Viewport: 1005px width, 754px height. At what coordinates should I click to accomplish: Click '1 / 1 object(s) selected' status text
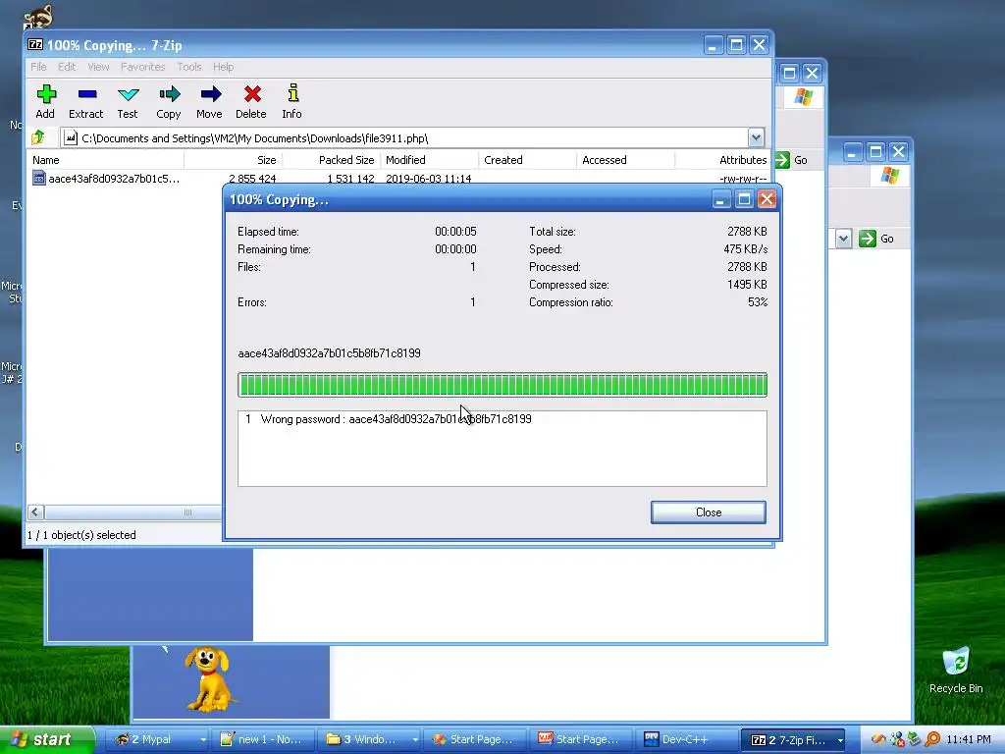click(81, 535)
